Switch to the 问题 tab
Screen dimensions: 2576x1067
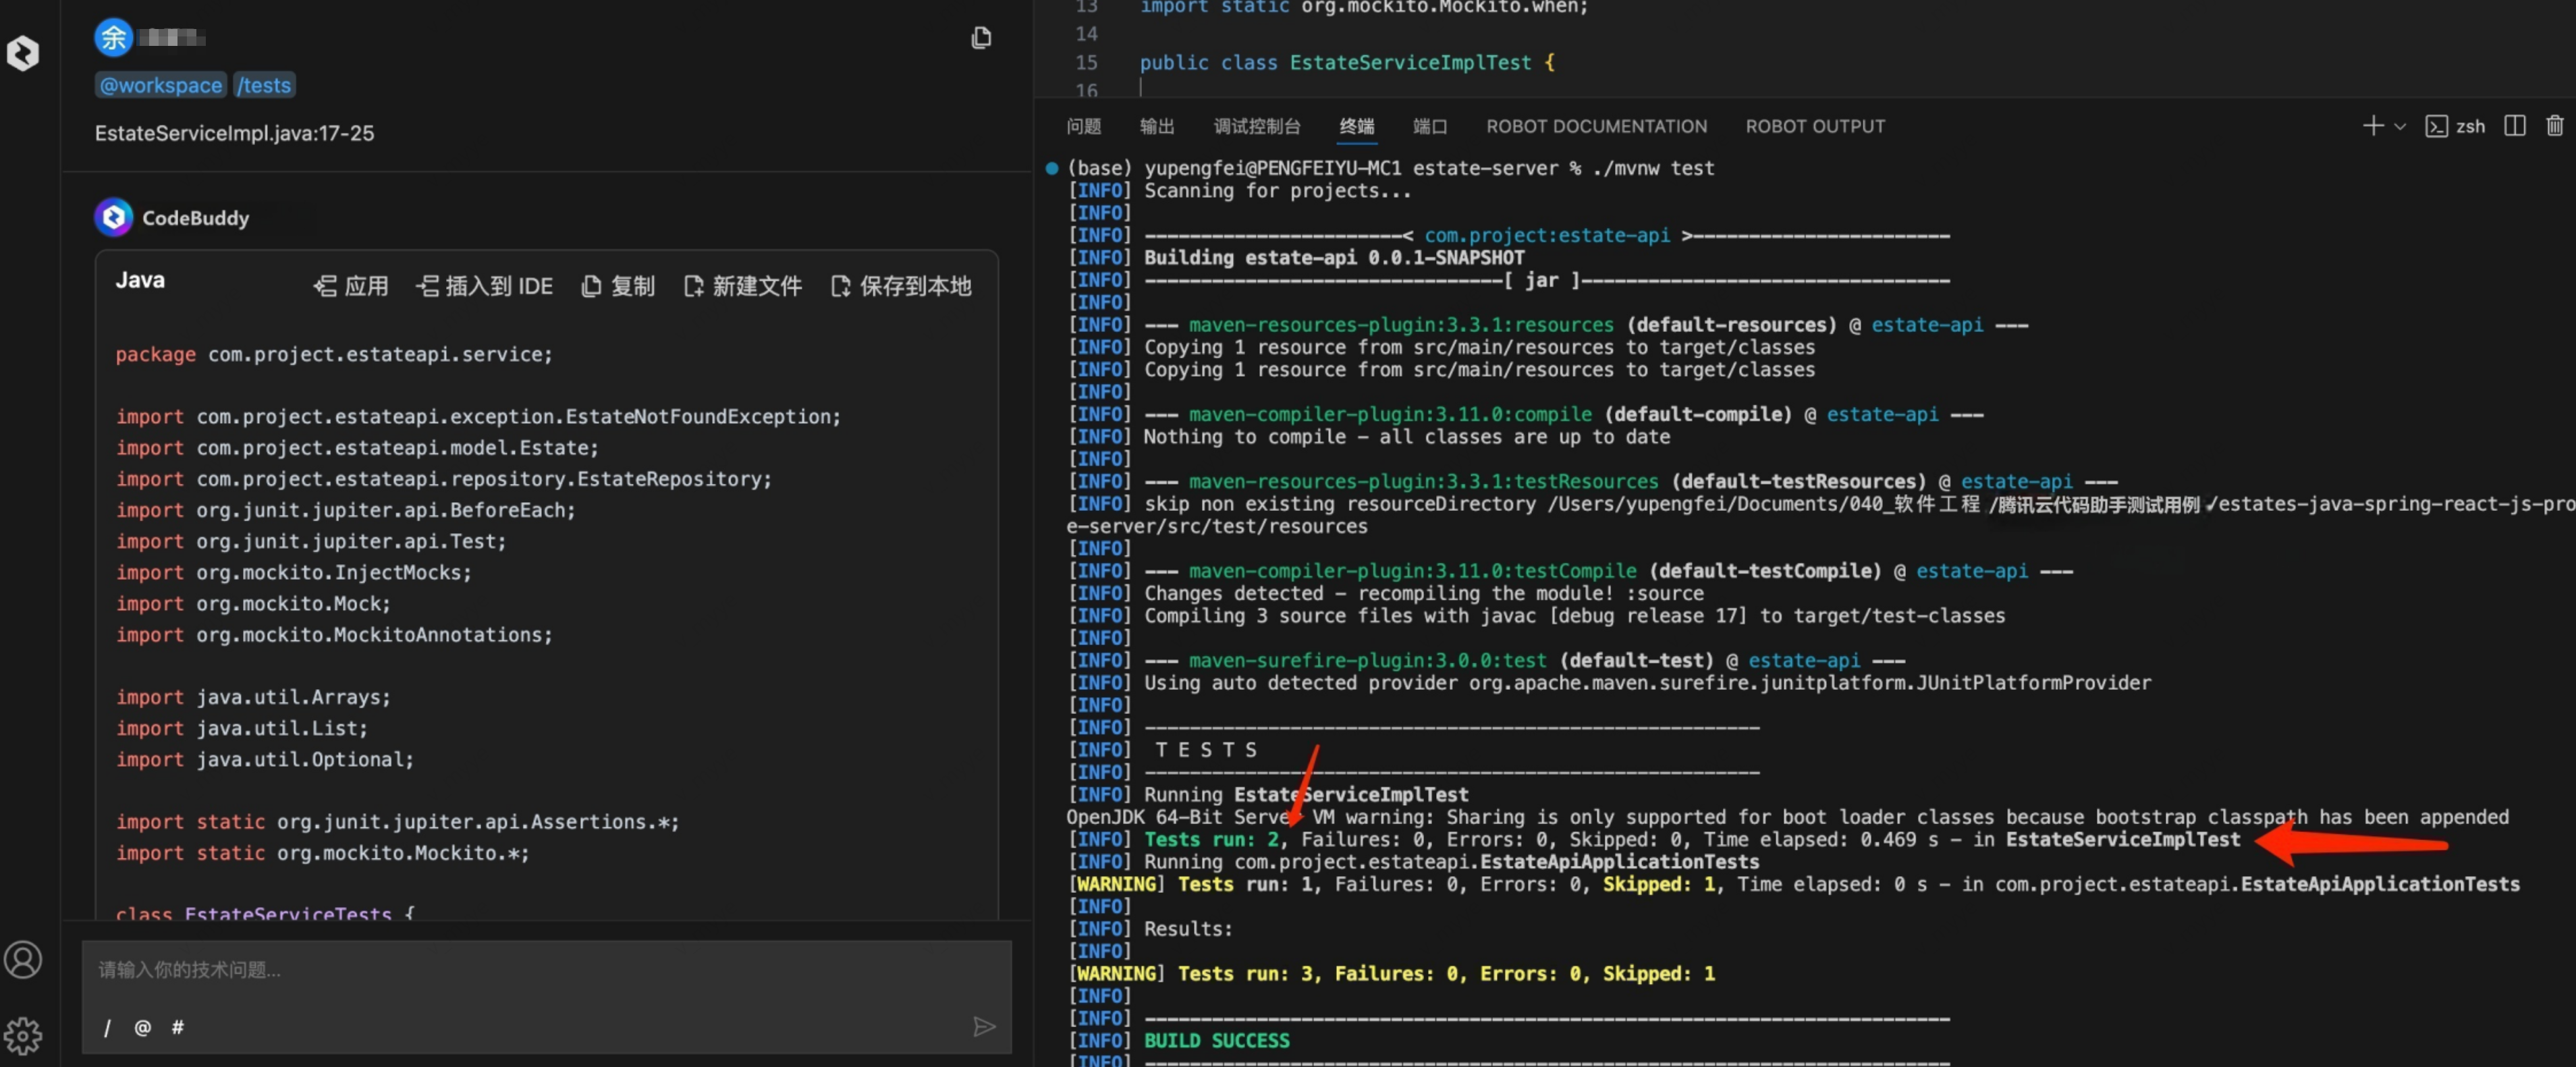point(1083,126)
